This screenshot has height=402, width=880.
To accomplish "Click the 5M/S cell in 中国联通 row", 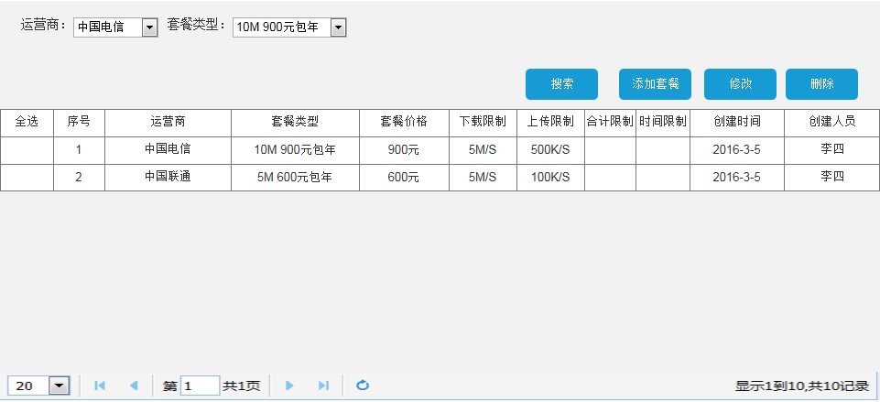I will point(483,178).
